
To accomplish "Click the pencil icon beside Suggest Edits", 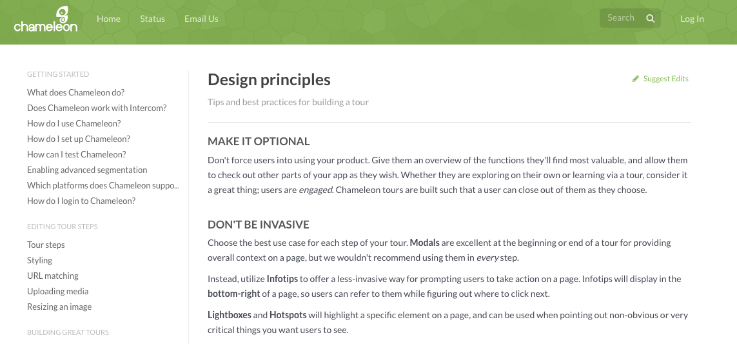I will click(x=636, y=79).
